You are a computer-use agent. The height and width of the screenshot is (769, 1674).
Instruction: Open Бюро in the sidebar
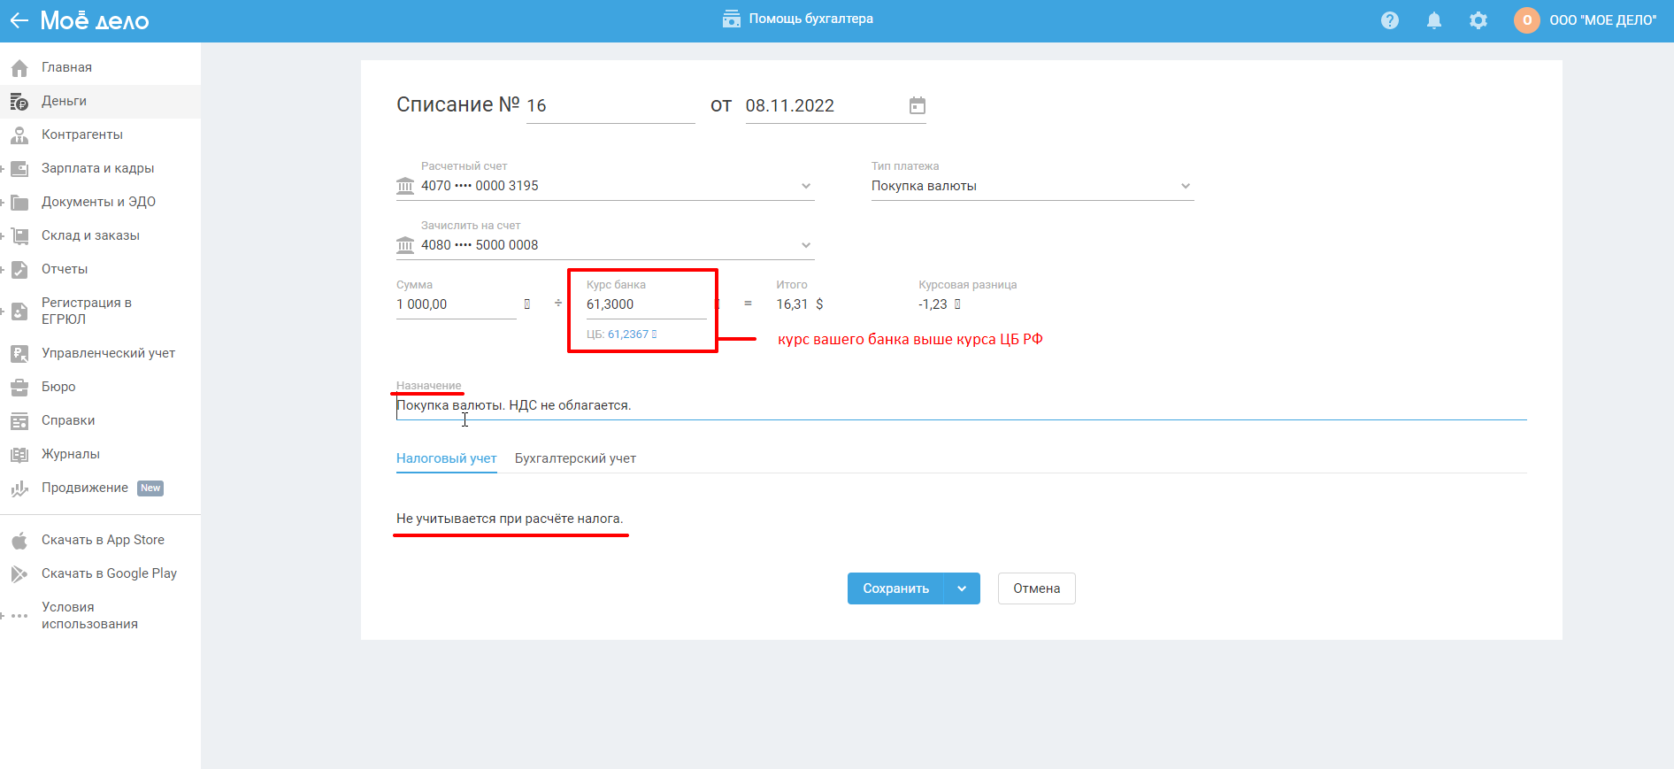pyautogui.click(x=58, y=387)
